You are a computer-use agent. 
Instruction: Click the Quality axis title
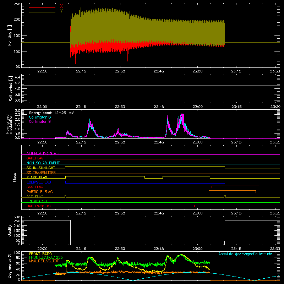(10, 230)
